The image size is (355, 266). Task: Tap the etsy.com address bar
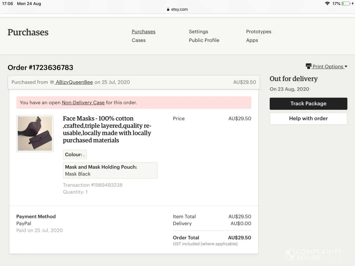point(179,9)
